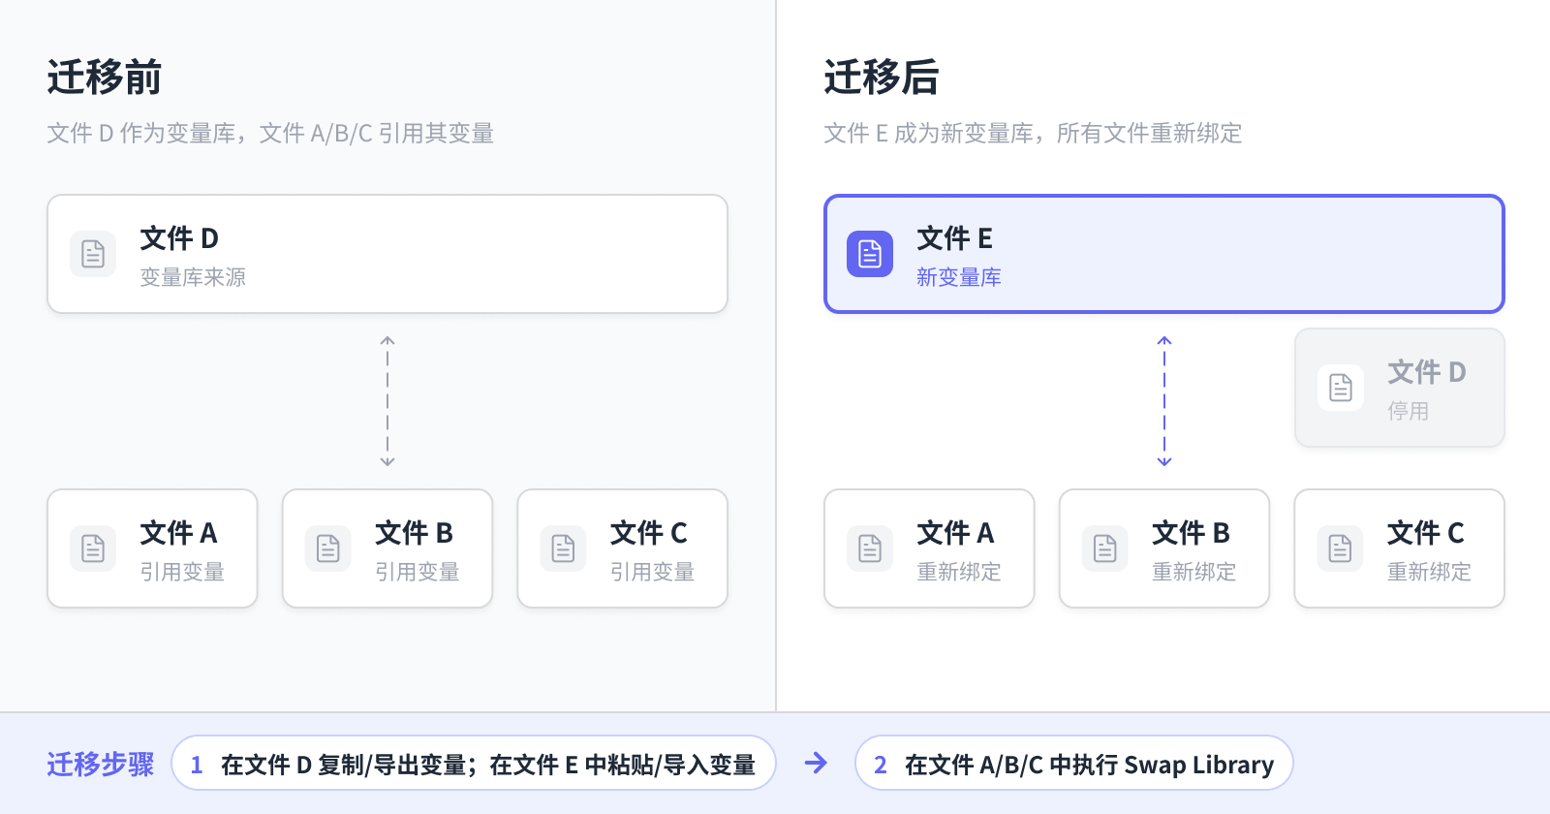Click the 迁移前 heading
This screenshot has width=1550, height=814.
[x=105, y=78]
